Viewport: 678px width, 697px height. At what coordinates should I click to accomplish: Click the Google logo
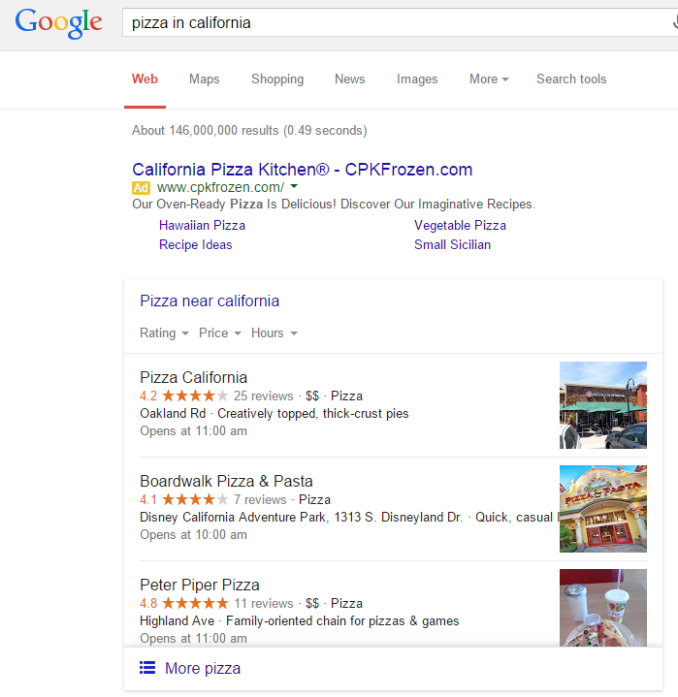pos(58,22)
